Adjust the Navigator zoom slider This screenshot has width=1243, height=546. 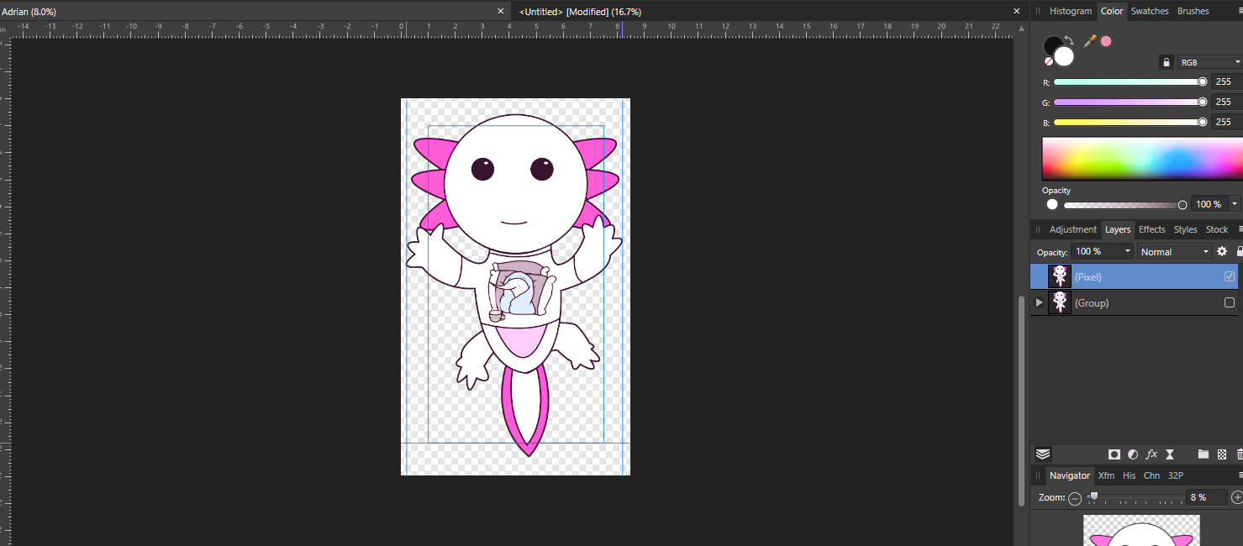(1135, 497)
